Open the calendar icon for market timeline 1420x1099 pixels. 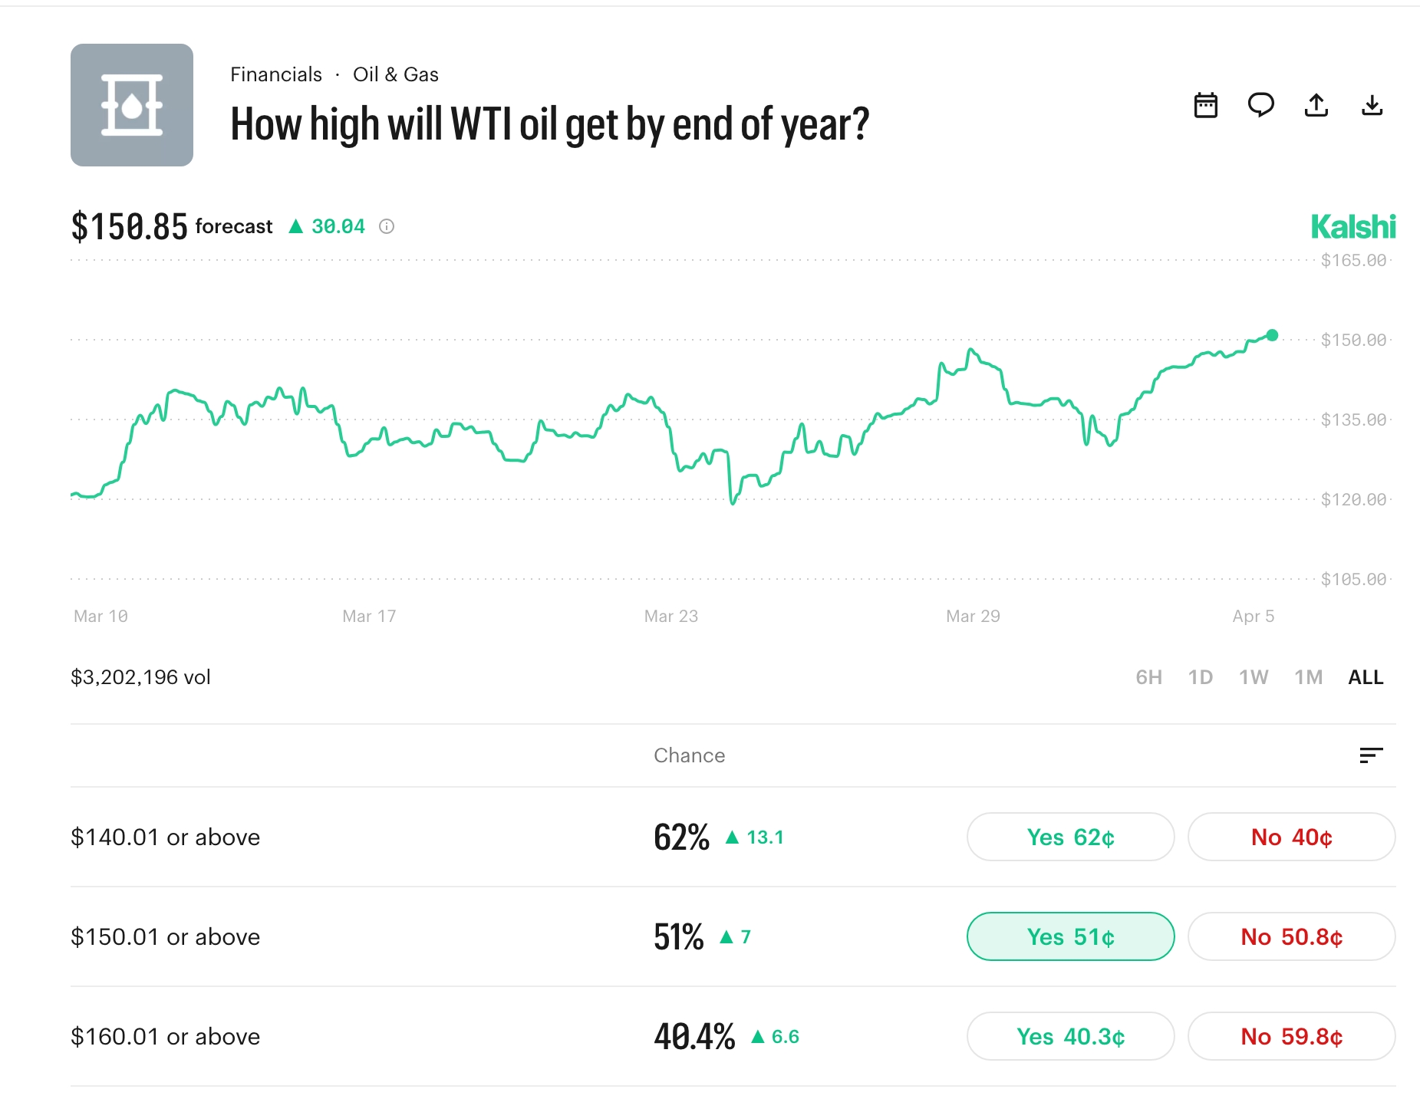pos(1207,106)
